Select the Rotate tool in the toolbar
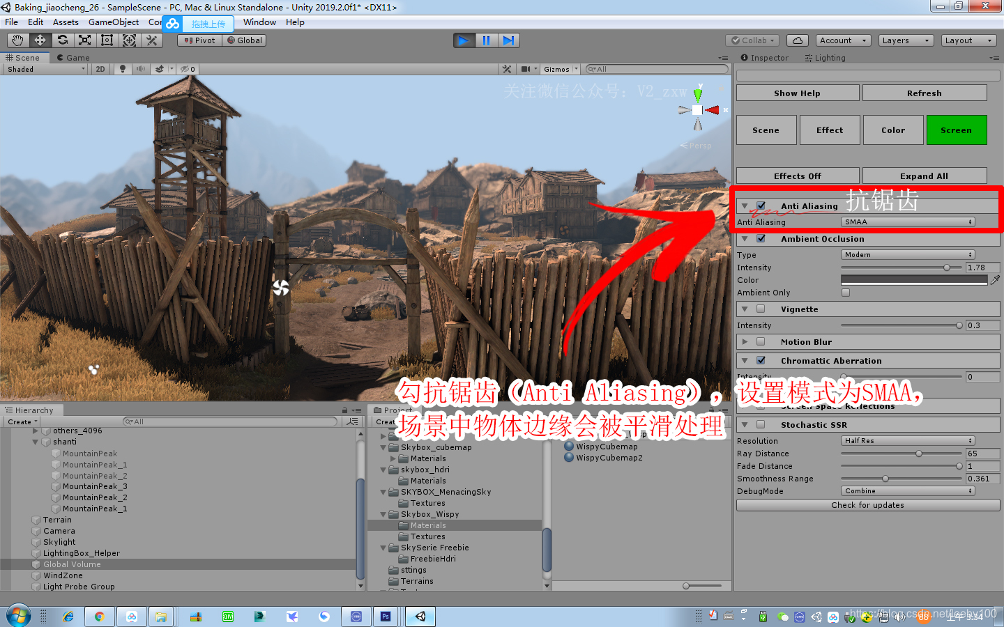1004x627 pixels. tap(62, 40)
